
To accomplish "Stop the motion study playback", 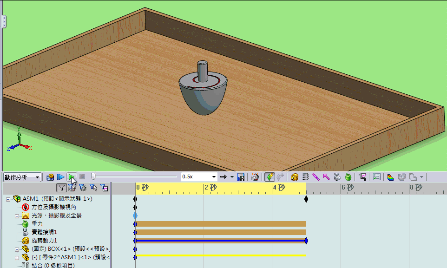I will (82, 177).
